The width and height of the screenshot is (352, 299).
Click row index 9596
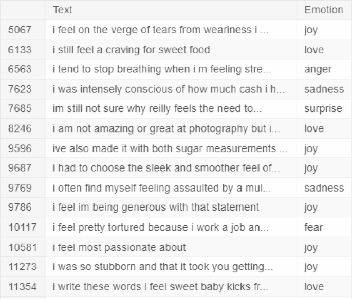(20, 148)
